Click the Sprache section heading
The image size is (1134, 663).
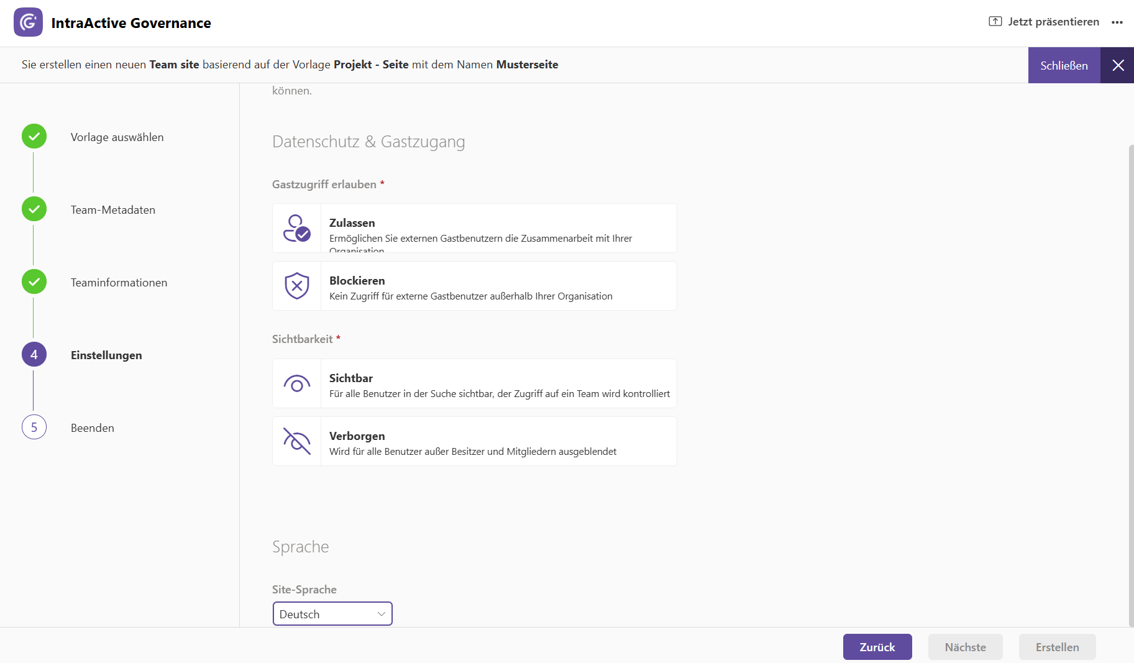300,547
